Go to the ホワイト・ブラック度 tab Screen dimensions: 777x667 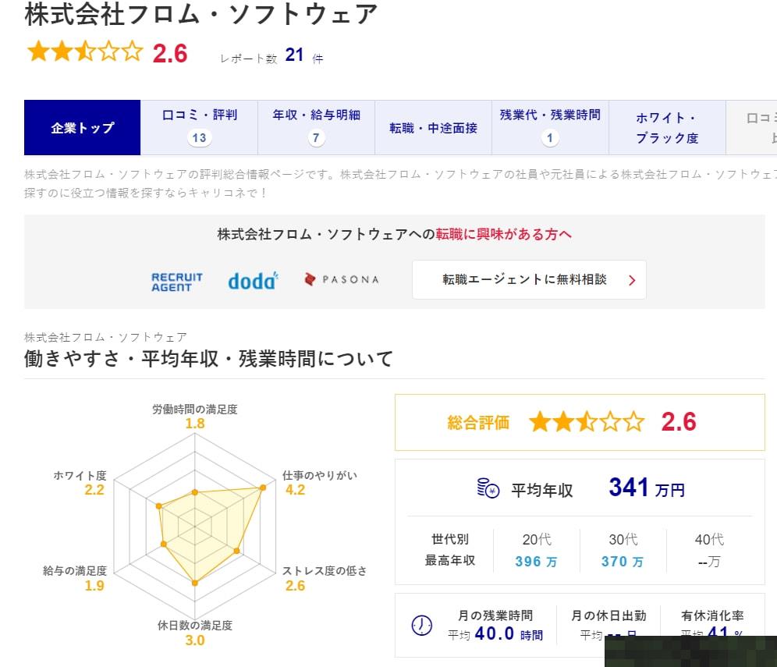667,128
